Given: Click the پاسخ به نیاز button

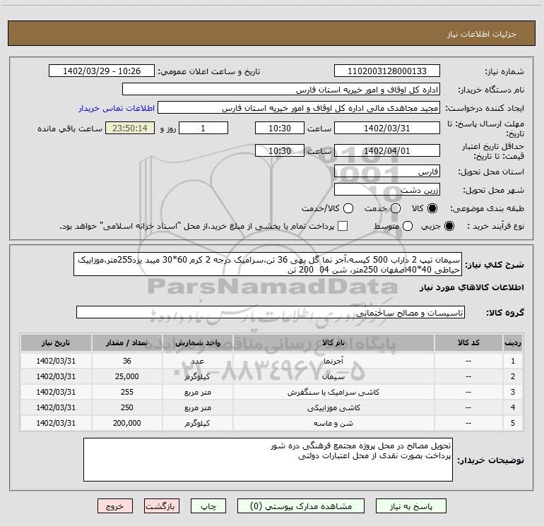Looking at the screenshot, I should [x=411, y=506].
